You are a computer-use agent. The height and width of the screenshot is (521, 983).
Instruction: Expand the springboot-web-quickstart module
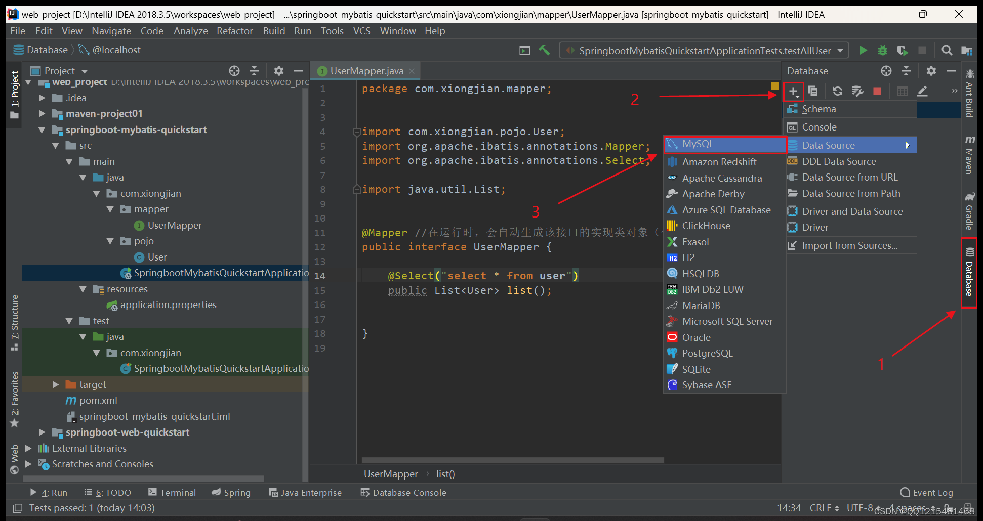tap(42, 432)
